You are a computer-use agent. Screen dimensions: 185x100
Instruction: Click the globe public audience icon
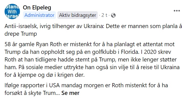(x=113, y=15)
